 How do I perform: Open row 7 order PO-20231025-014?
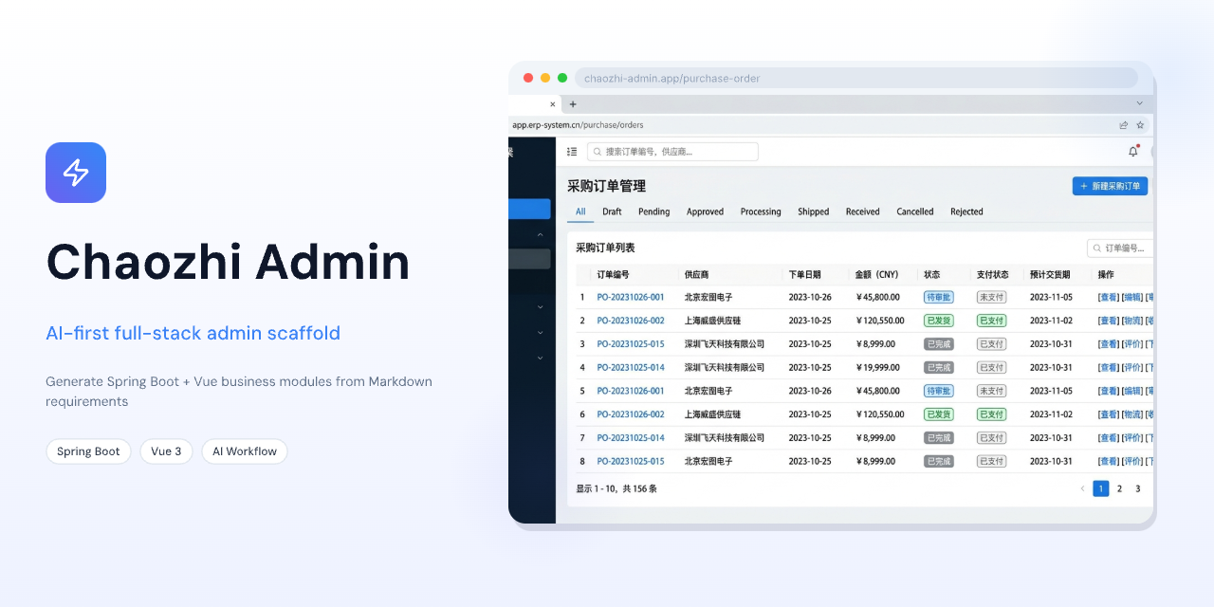(x=631, y=438)
